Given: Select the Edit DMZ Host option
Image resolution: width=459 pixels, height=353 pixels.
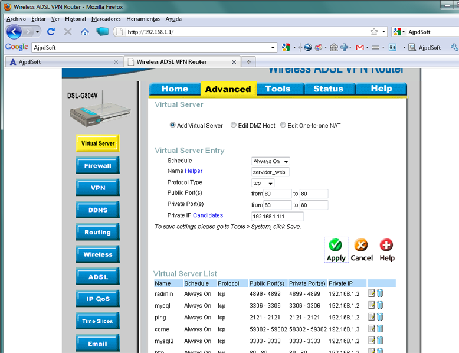Looking at the screenshot, I should point(234,125).
